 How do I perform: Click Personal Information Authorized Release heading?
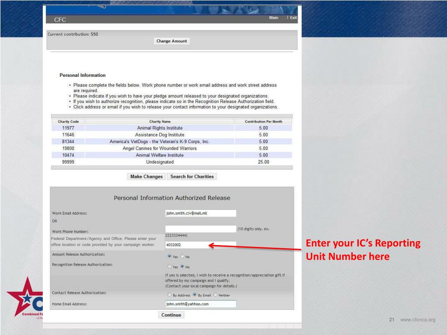(x=172, y=198)
